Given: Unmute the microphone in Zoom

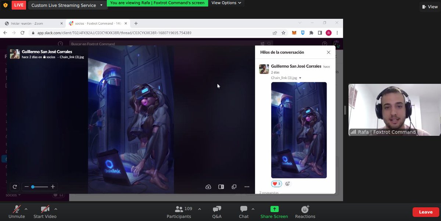Looking at the screenshot, I should tap(17, 212).
